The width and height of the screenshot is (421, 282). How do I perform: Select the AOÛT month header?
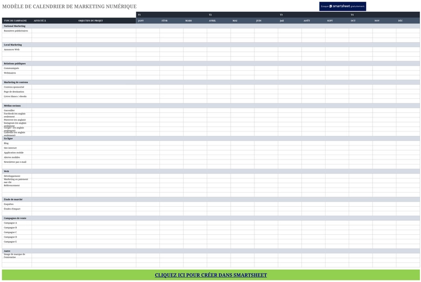[314, 21]
